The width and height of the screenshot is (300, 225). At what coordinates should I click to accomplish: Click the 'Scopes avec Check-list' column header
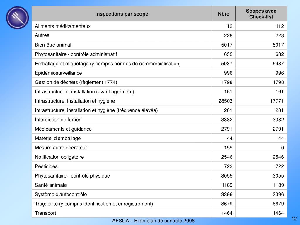261,14
